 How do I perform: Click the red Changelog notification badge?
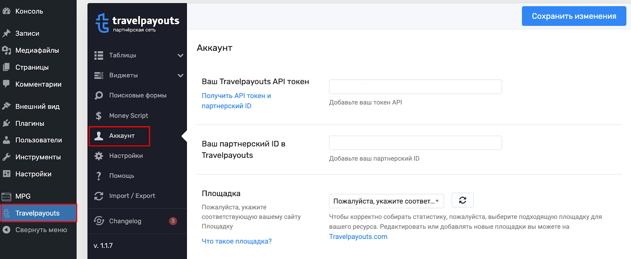173,221
